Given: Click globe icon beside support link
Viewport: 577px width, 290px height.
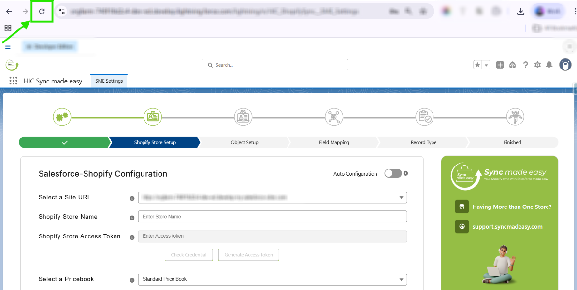Looking at the screenshot, I should pyautogui.click(x=462, y=226).
